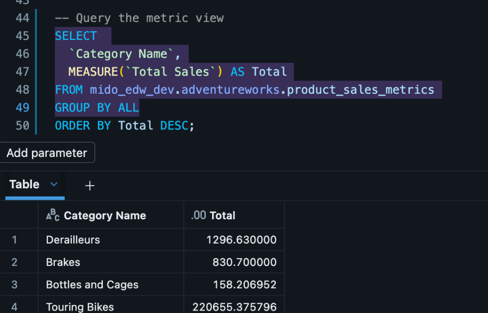Click the 220655.375796 total value

(x=234, y=307)
